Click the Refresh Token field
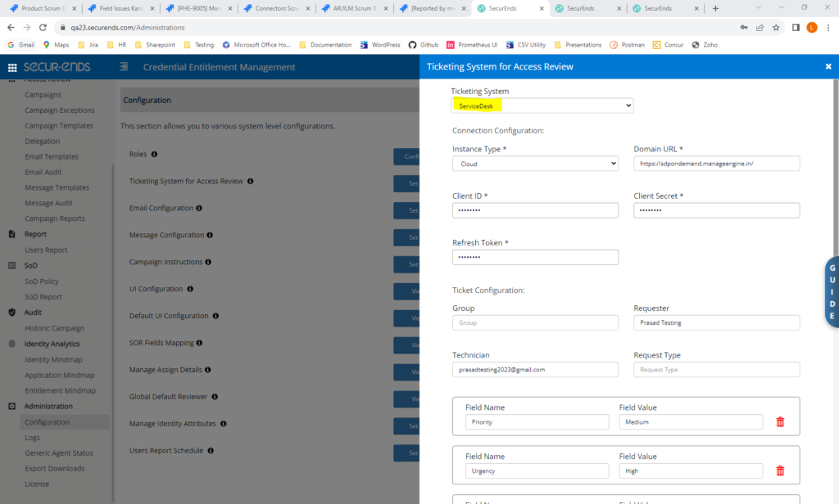This screenshot has height=504, width=839. (x=535, y=257)
